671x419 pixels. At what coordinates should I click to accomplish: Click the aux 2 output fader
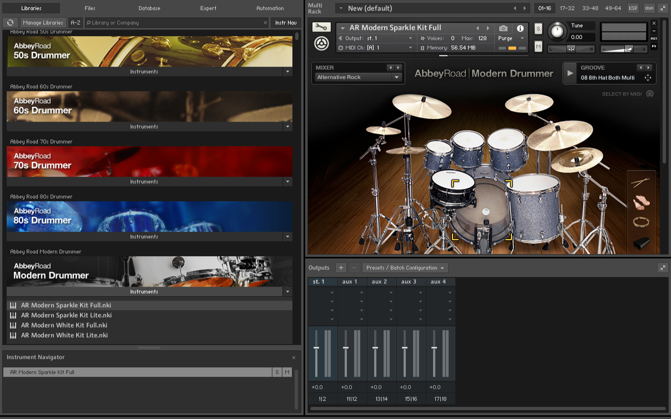(375, 348)
